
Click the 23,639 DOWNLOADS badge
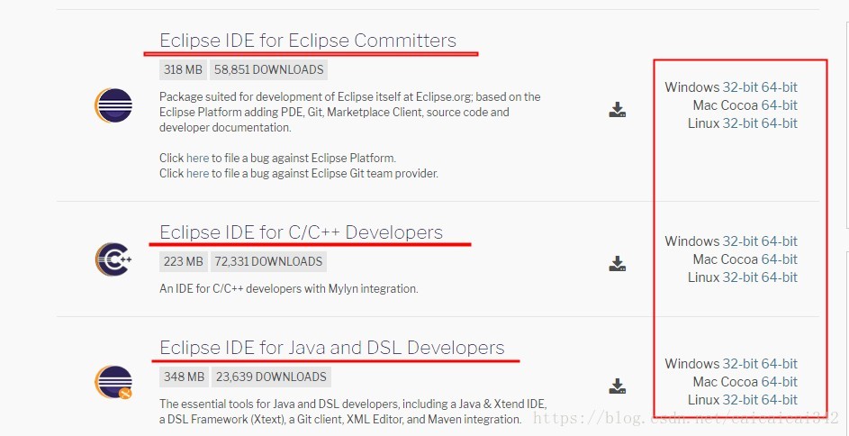[271, 377]
